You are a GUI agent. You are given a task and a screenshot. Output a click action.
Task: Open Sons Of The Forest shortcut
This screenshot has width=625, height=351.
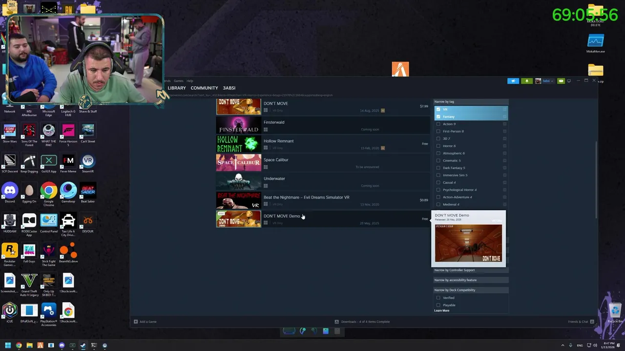[29, 135]
